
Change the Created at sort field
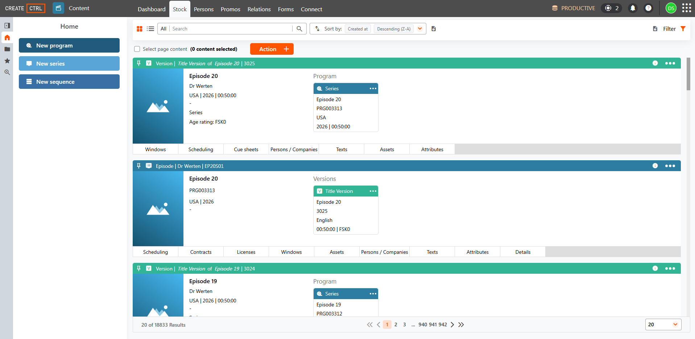point(357,29)
